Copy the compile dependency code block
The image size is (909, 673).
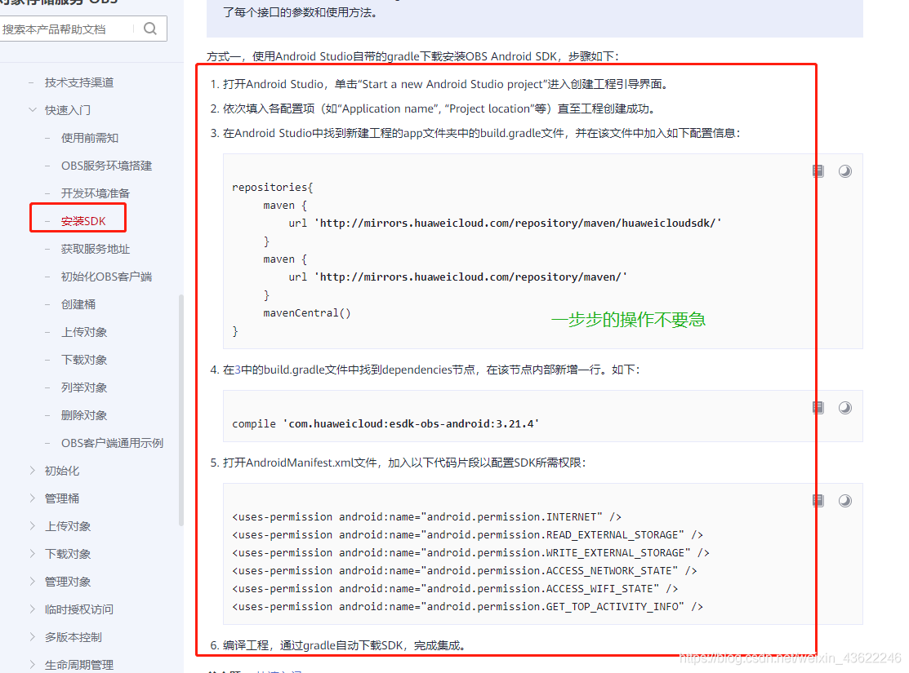[818, 408]
